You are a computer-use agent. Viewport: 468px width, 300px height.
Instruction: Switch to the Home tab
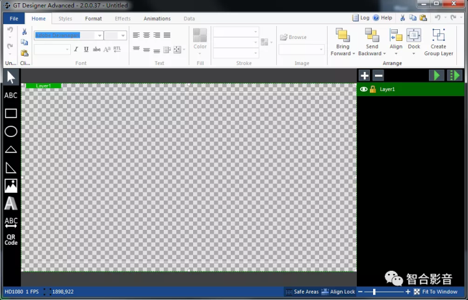click(x=38, y=18)
